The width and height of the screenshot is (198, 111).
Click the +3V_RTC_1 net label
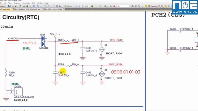pyautogui.click(x=30, y=43)
